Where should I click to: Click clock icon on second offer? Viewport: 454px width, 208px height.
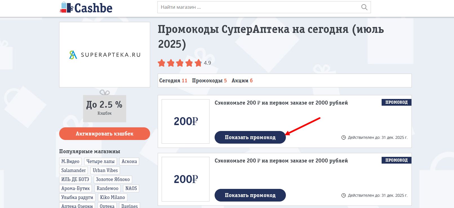pyautogui.click(x=344, y=196)
